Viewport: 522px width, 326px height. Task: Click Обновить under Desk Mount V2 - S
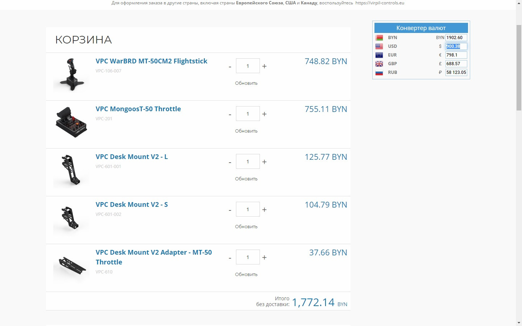246,227
